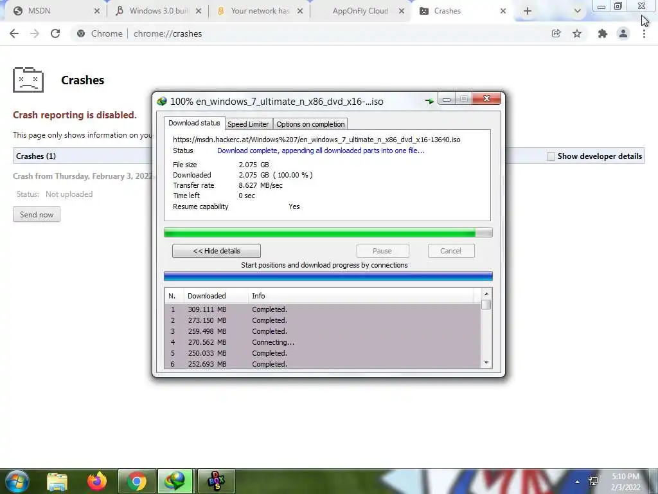Click the blue connections progress bar
Viewport: 658px width, 494px height.
[328, 276]
